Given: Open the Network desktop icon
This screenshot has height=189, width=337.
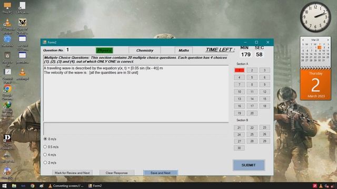Looking at the screenshot, I should coord(7,41).
